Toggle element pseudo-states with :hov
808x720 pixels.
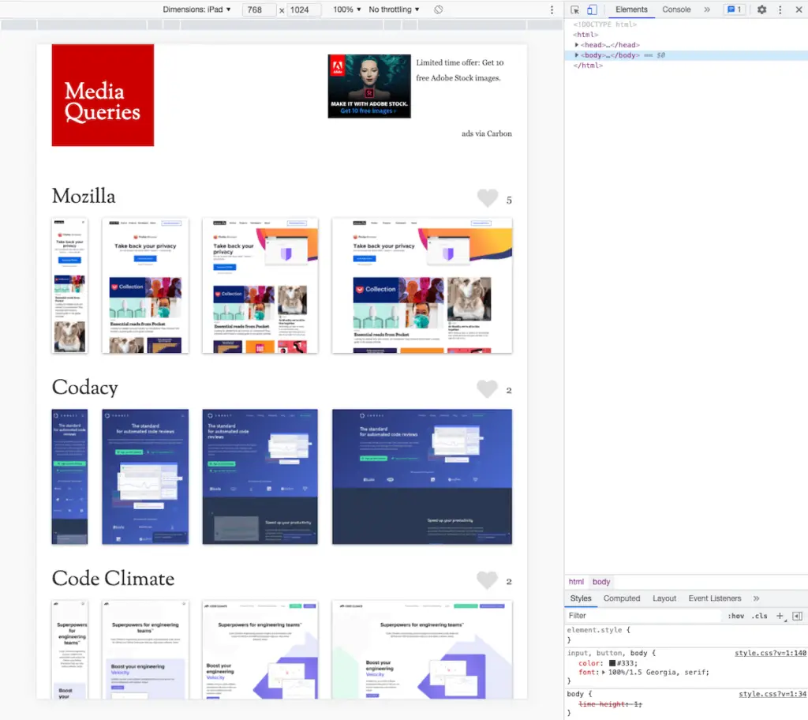(735, 616)
